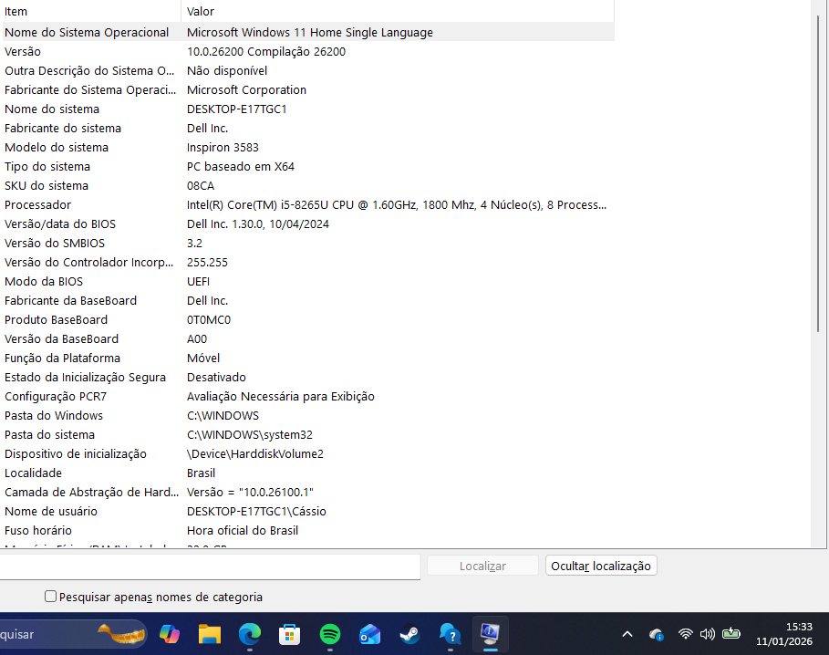Click the value '\Device\HarddiskVolume2'
829x655 pixels.
(254, 453)
